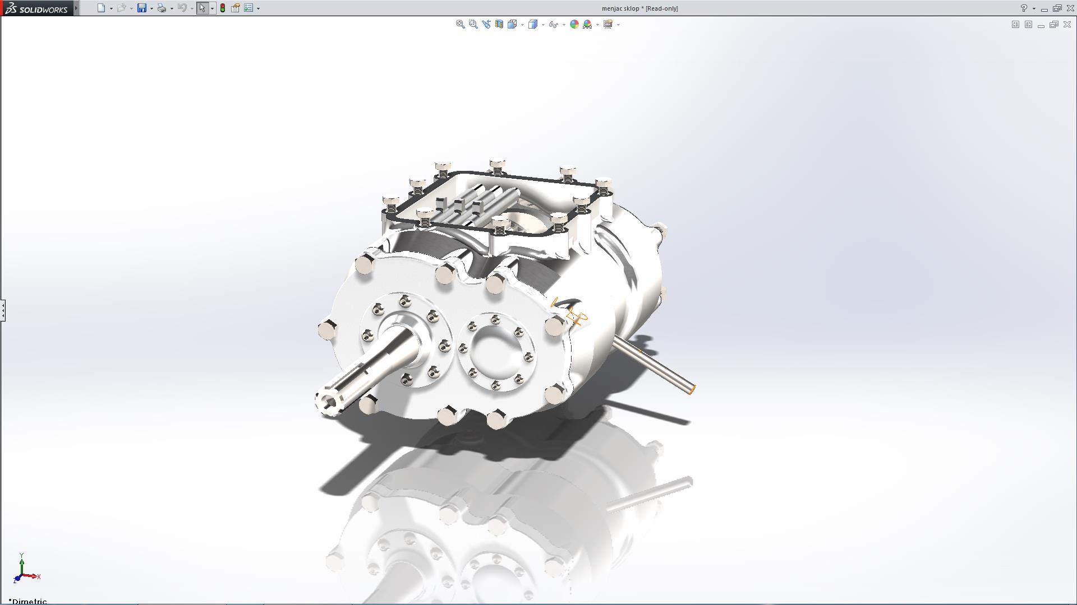The height and width of the screenshot is (605, 1077).
Task: Open the Help question mark menu
Action: point(1024,8)
